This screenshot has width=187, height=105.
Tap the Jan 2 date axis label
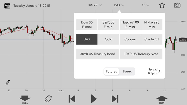(61, 91)
